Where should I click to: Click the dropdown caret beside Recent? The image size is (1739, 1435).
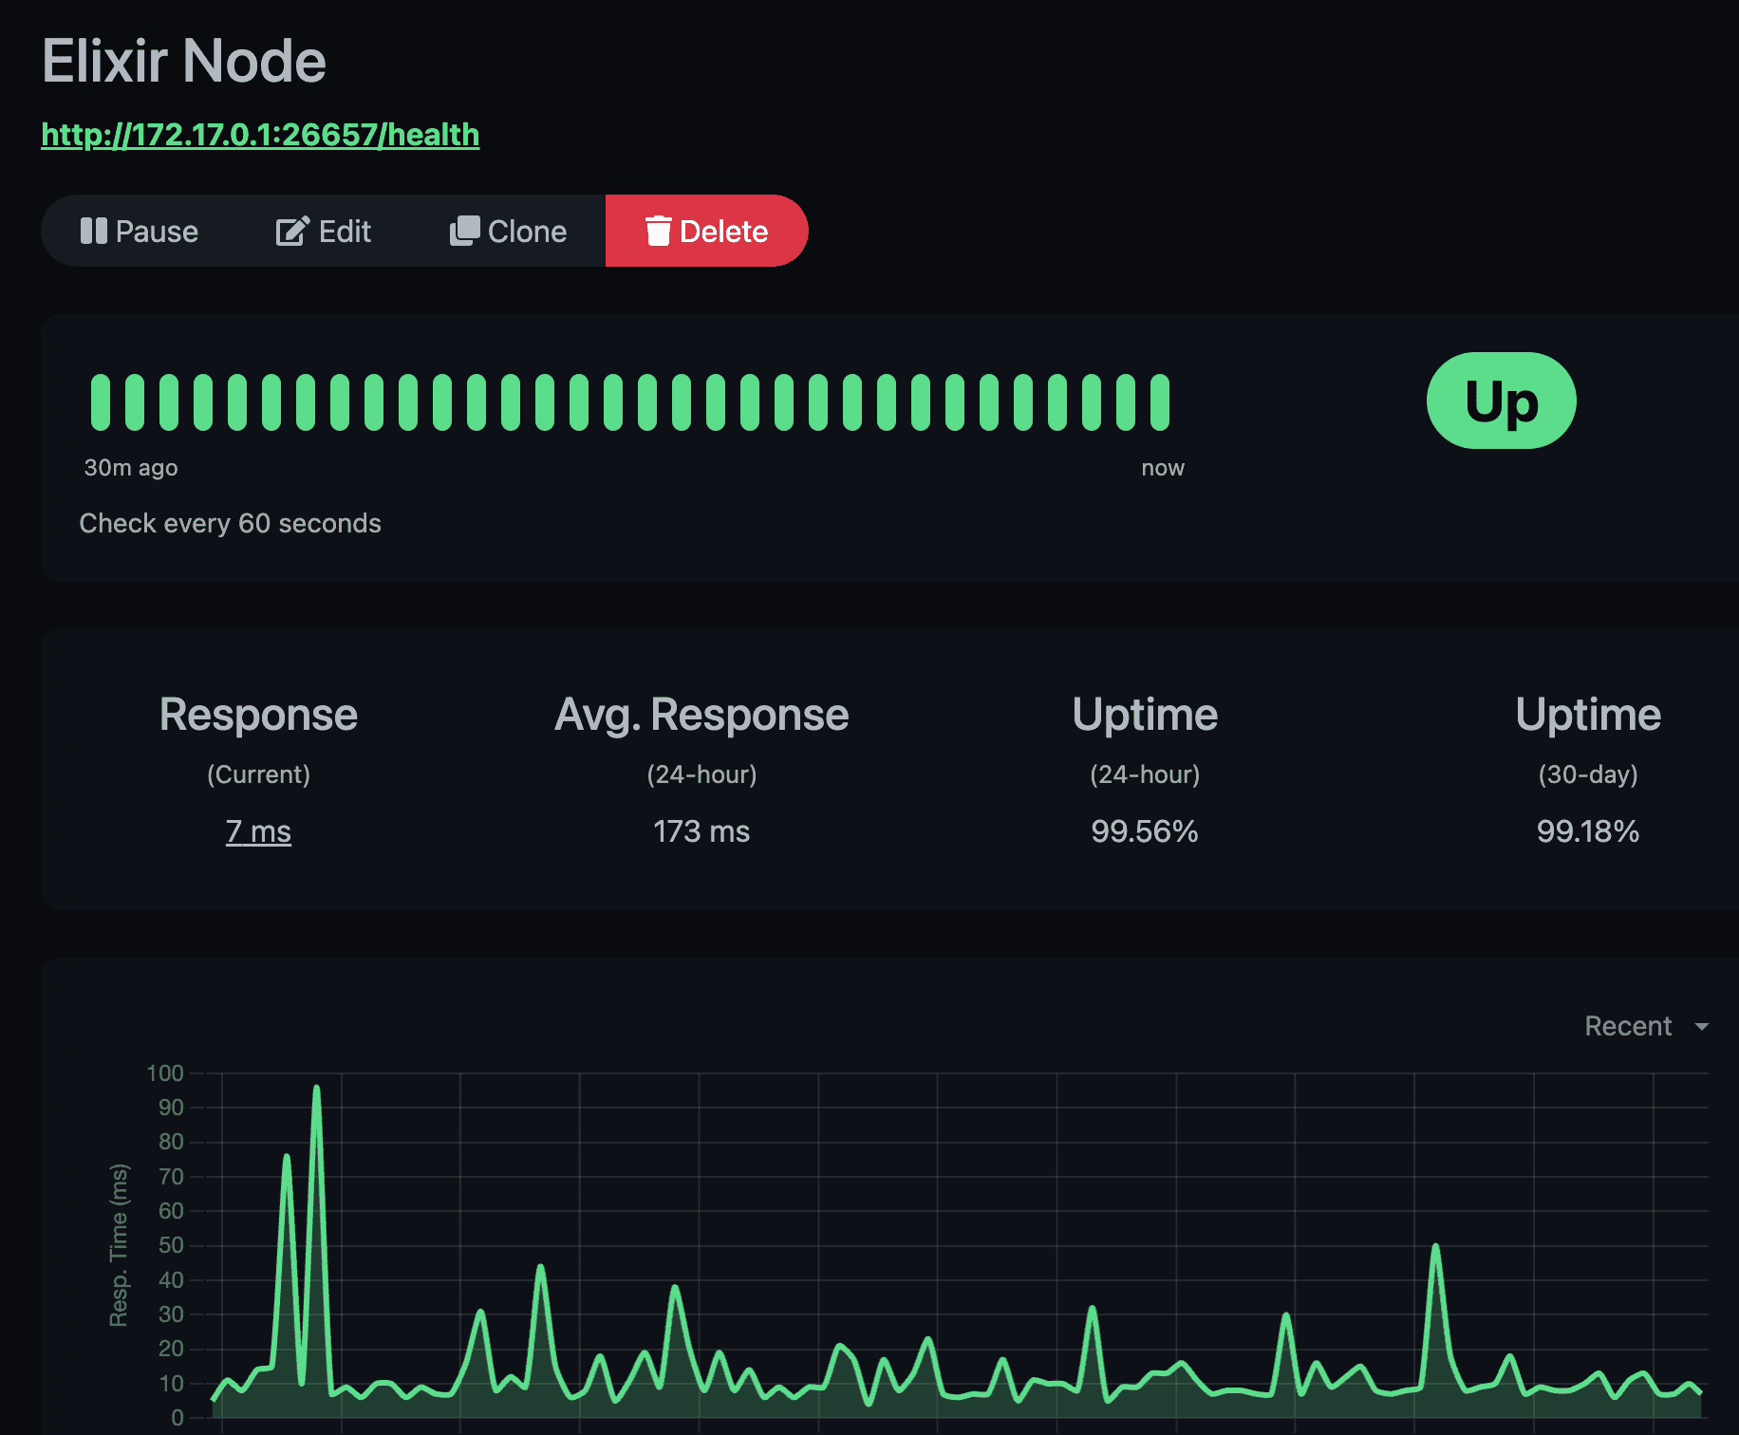coord(1702,1027)
